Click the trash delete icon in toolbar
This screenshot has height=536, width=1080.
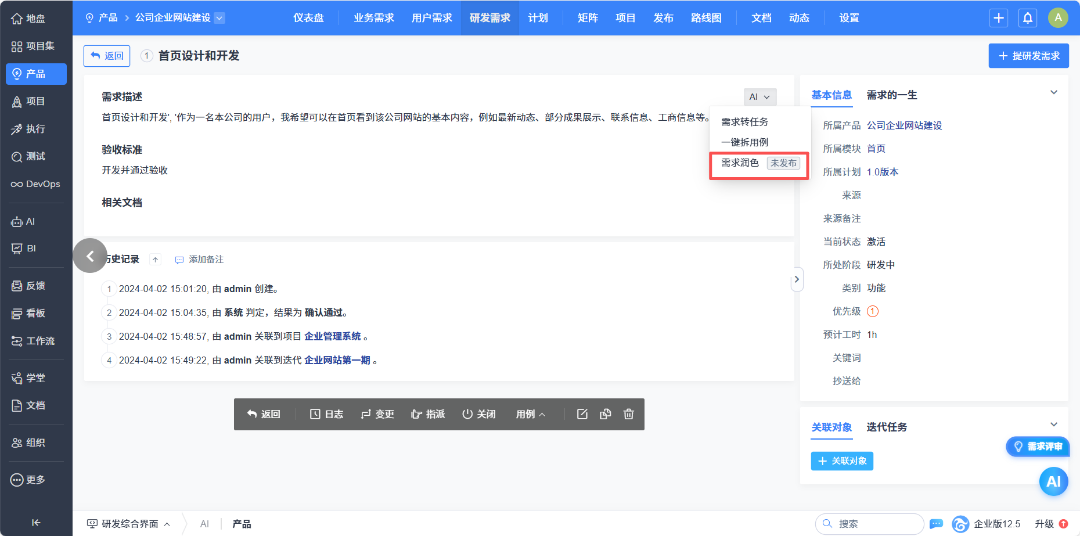click(x=628, y=414)
